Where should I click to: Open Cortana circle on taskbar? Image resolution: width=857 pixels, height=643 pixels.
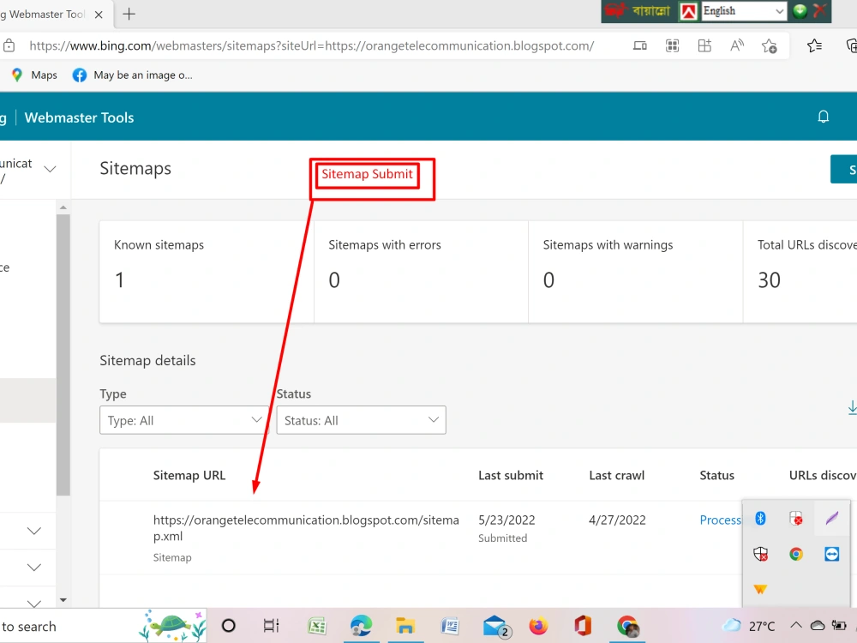(x=229, y=626)
